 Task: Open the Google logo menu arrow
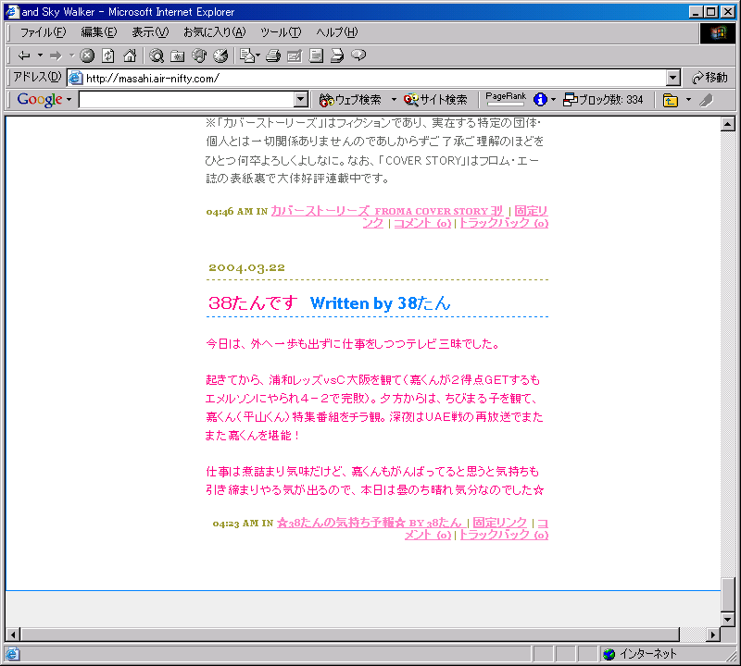(69, 100)
